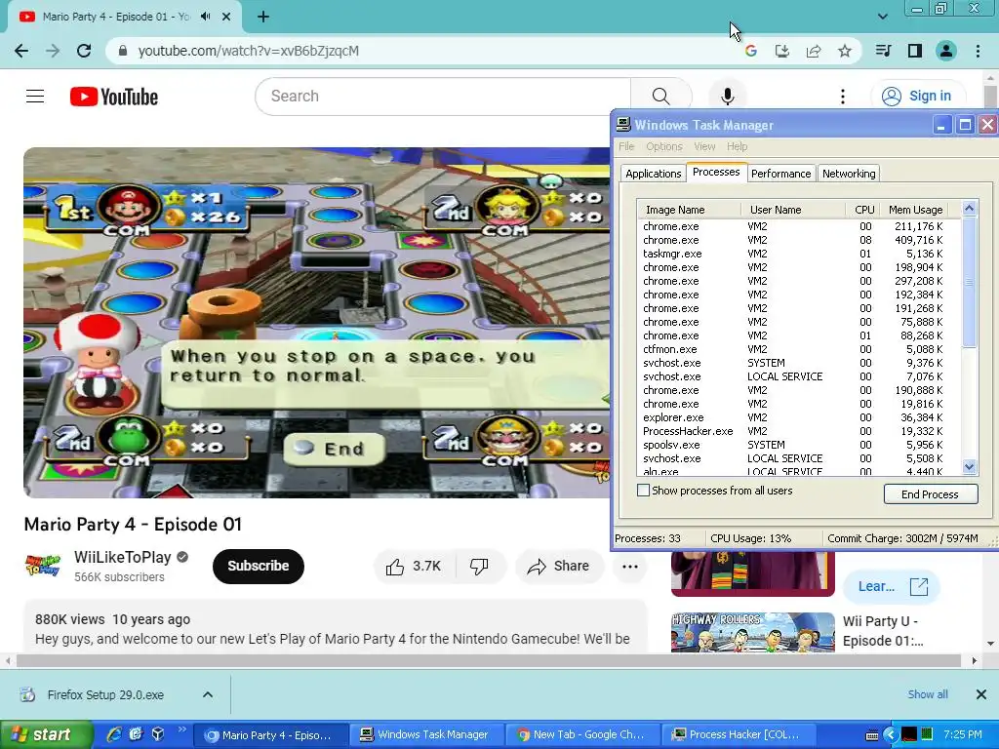Open the Wii Party U Episode 01 thumbnail
Image resolution: width=999 pixels, height=749 pixels.
point(752,632)
